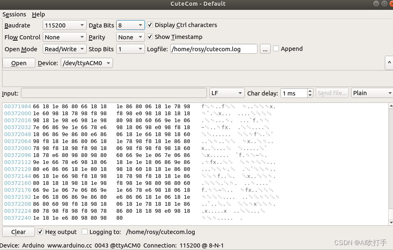
Task: Increase Char delay with up arrow
Action: [x=310, y=91]
